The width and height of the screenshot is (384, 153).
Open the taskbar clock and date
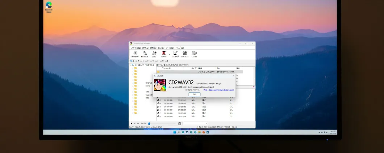pos(333,132)
